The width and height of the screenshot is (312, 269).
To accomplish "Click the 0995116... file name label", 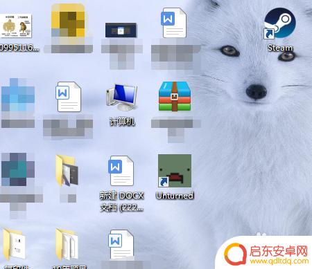I will tap(19, 48).
